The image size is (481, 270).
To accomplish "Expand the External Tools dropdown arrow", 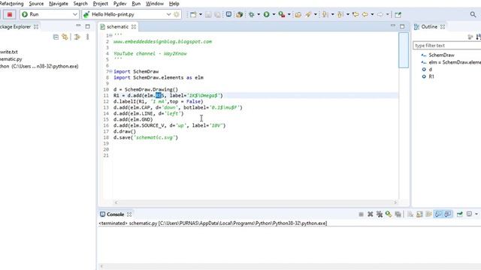I will (289, 14).
